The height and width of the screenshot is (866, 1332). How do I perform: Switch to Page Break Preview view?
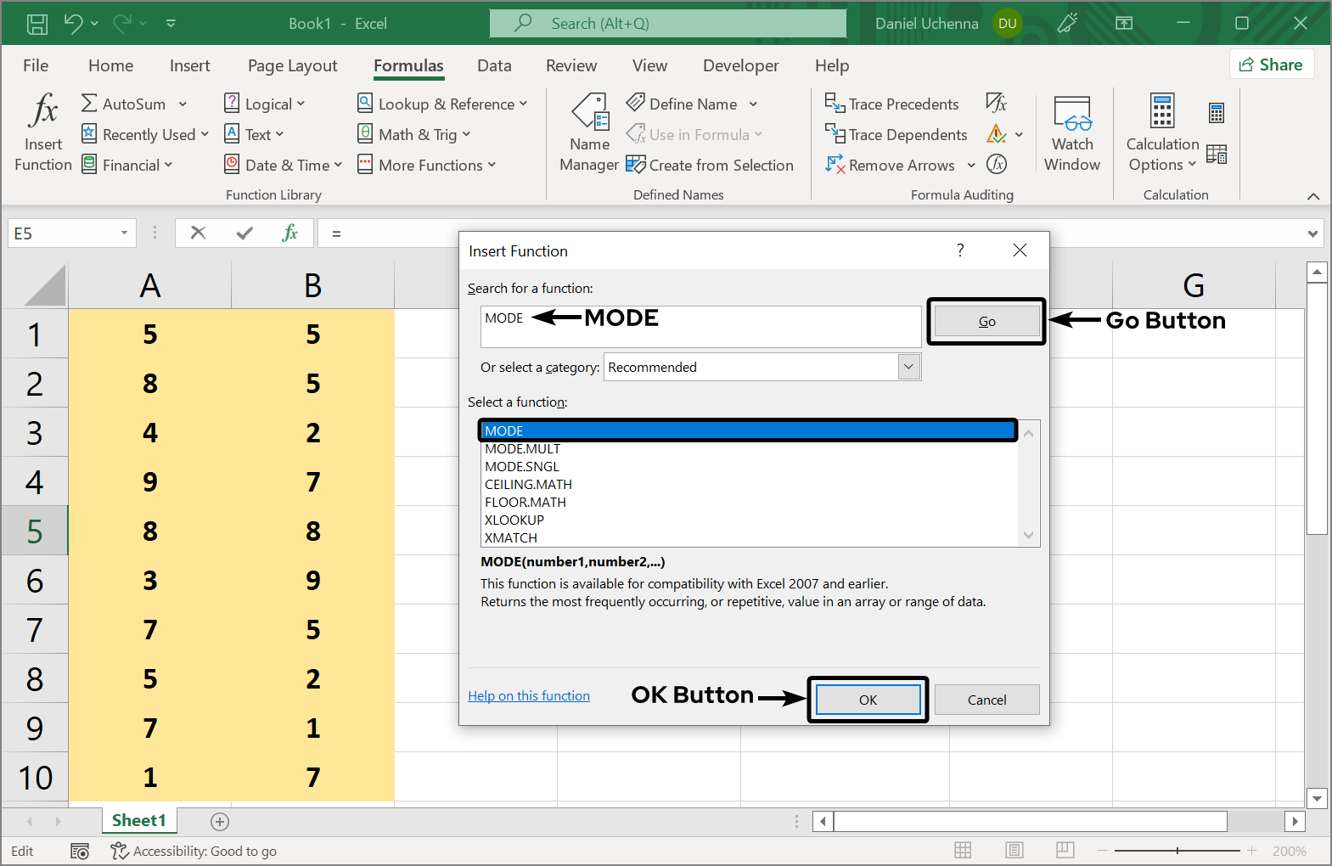[x=1065, y=850]
